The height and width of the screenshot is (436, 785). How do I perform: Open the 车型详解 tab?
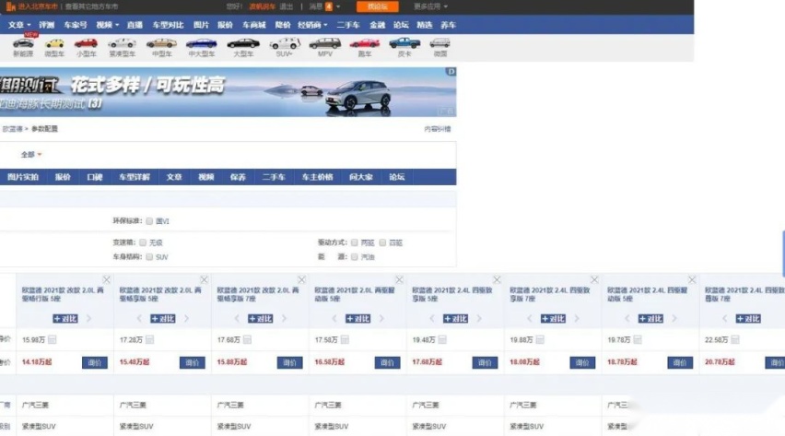pyautogui.click(x=135, y=177)
